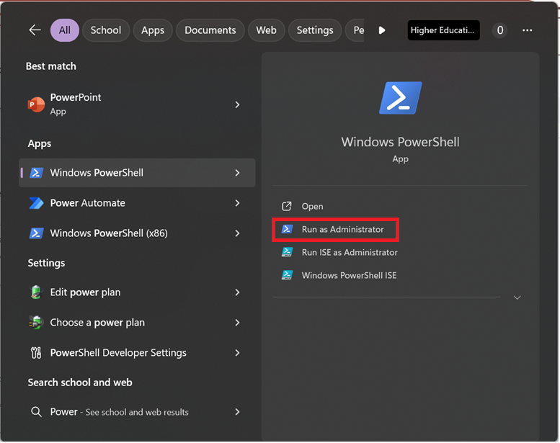Image resolution: width=560 pixels, height=443 pixels.
Task: Click the Windows PowerShell ISE icon
Action: (x=287, y=275)
